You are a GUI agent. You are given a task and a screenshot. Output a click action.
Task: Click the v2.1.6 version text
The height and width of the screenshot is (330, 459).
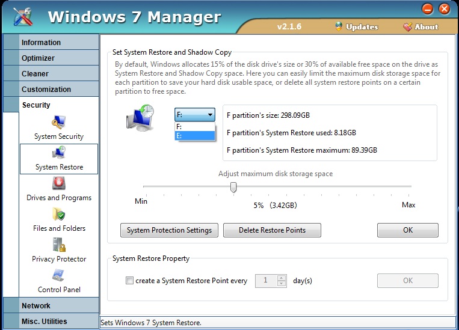click(x=289, y=26)
